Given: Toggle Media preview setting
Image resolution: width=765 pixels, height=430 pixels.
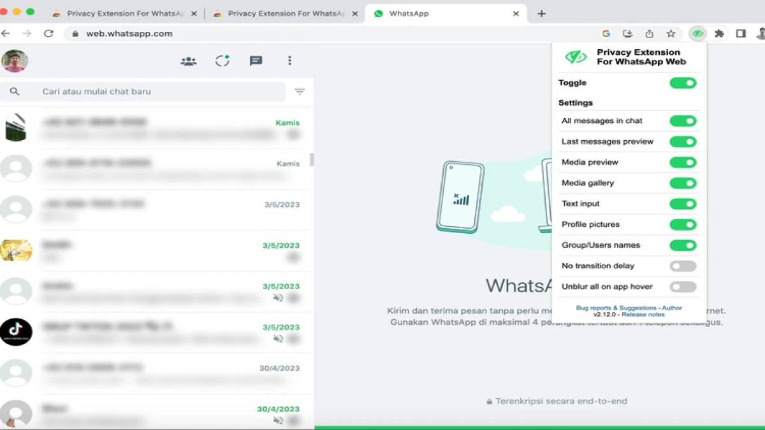Looking at the screenshot, I should click(x=683, y=162).
